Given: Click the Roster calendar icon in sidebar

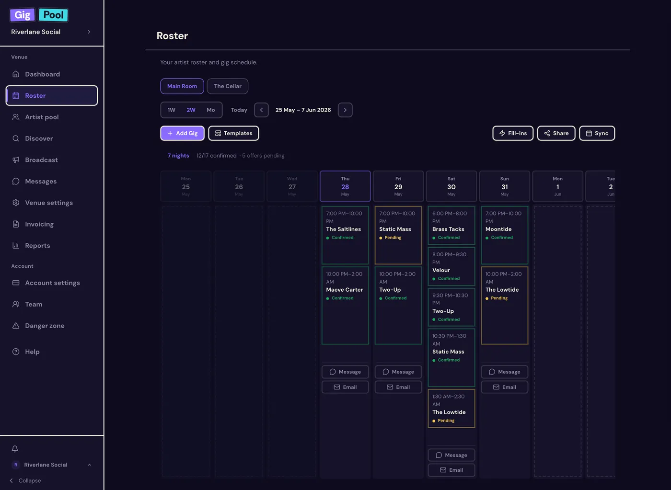Looking at the screenshot, I should [x=16, y=96].
